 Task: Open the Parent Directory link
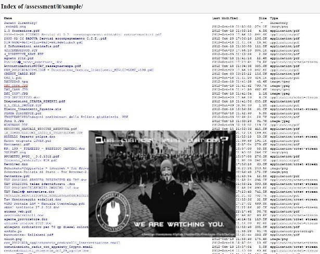(x=21, y=23)
